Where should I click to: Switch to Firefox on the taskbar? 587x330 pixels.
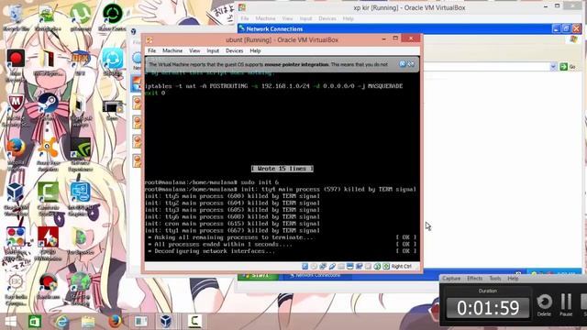pyautogui.click(x=115, y=322)
